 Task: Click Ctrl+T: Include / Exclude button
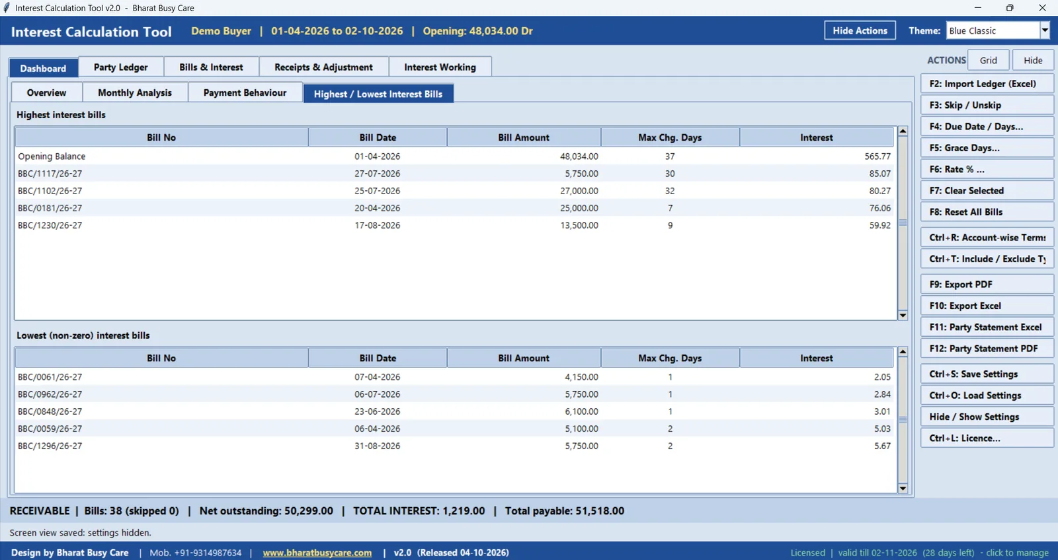tap(987, 259)
